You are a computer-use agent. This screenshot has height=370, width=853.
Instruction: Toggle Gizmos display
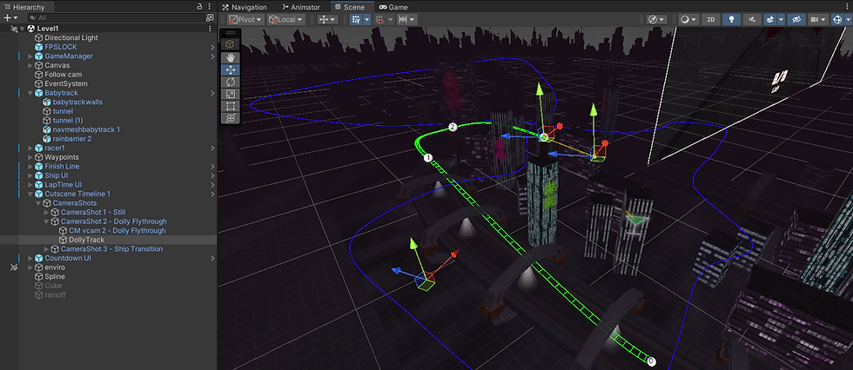click(x=836, y=19)
